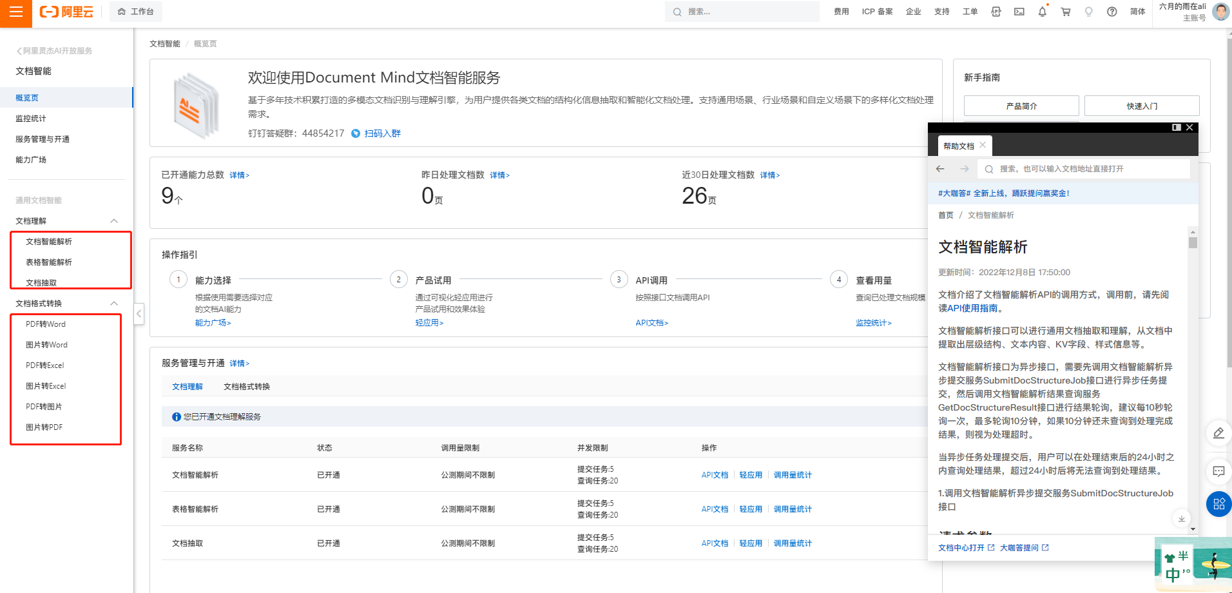1232x593 pixels.
Task: Open the 工作台 workbench button
Action: [x=136, y=12]
